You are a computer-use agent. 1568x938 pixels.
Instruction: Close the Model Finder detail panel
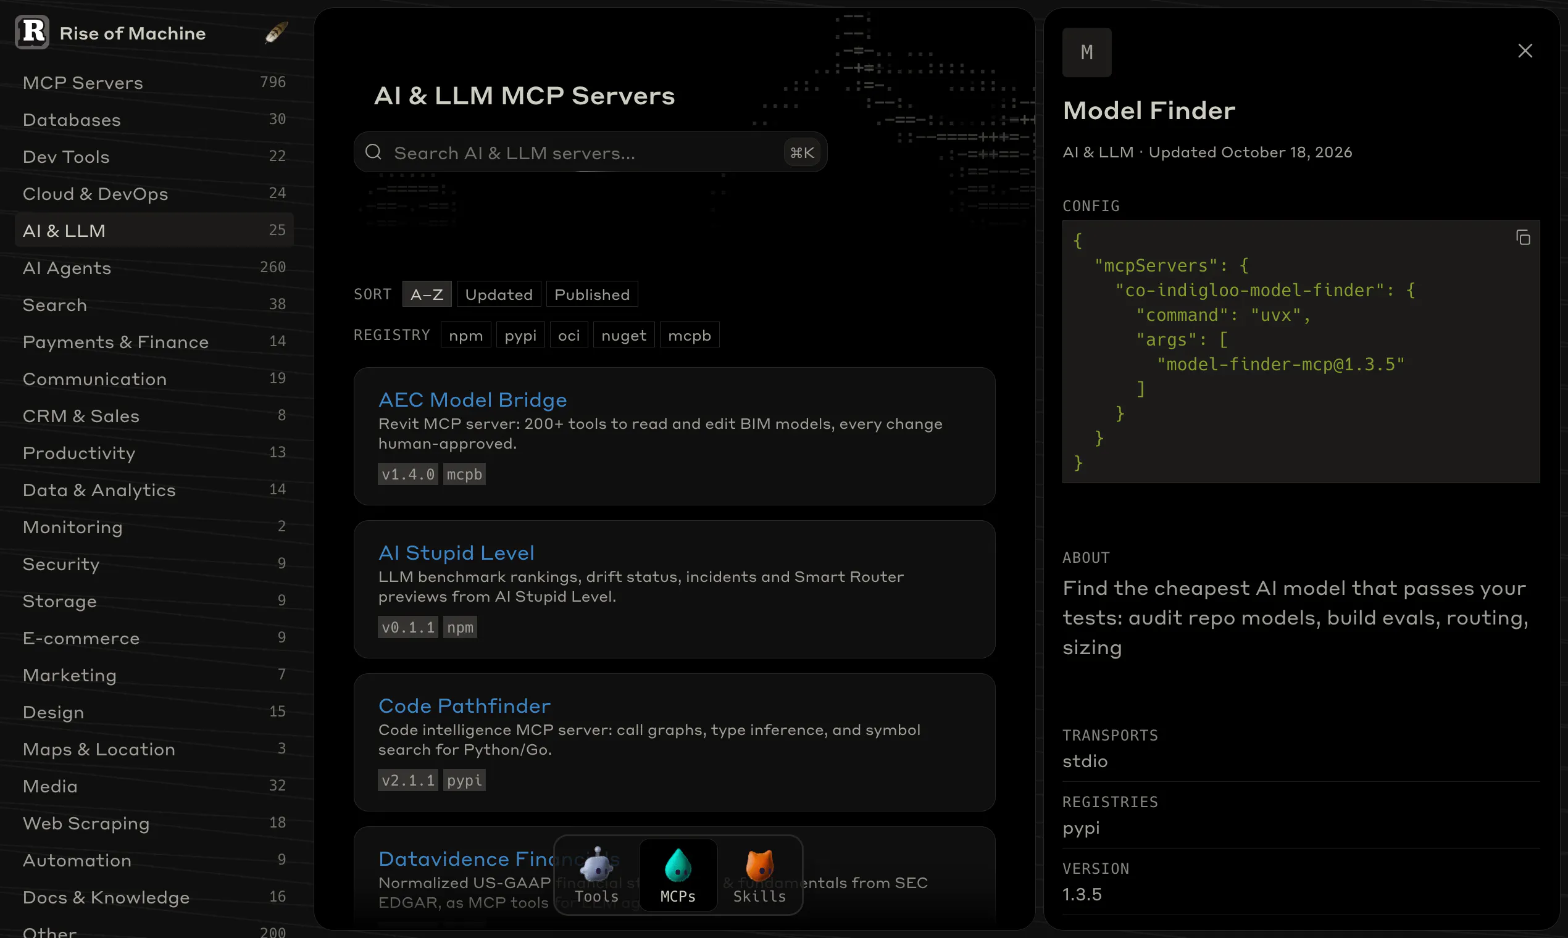[1525, 51]
